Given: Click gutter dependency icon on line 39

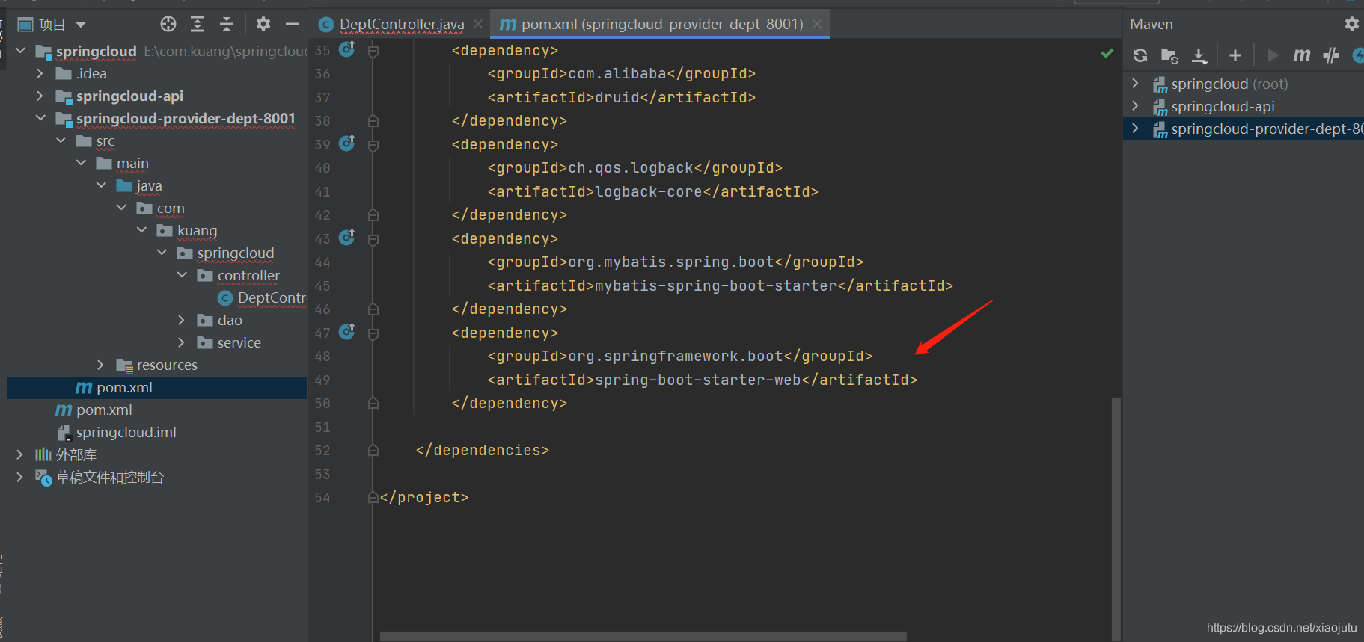Looking at the screenshot, I should (x=347, y=143).
